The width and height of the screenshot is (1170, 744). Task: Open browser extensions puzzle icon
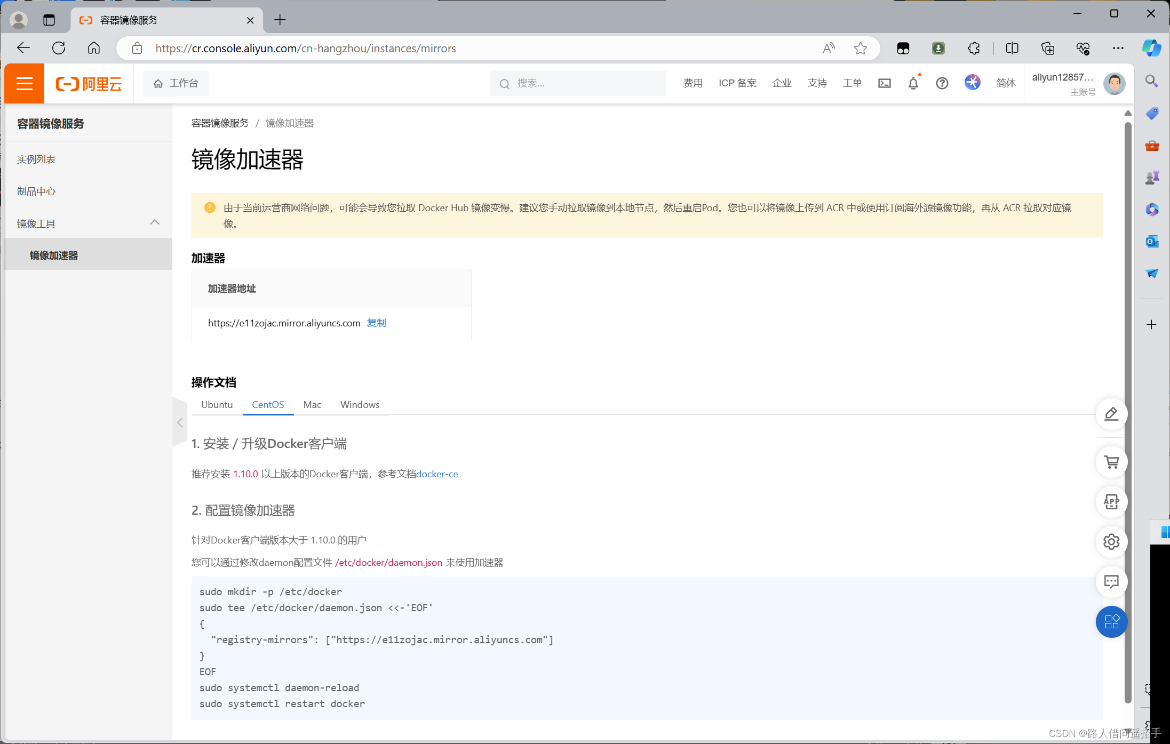point(974,49)
